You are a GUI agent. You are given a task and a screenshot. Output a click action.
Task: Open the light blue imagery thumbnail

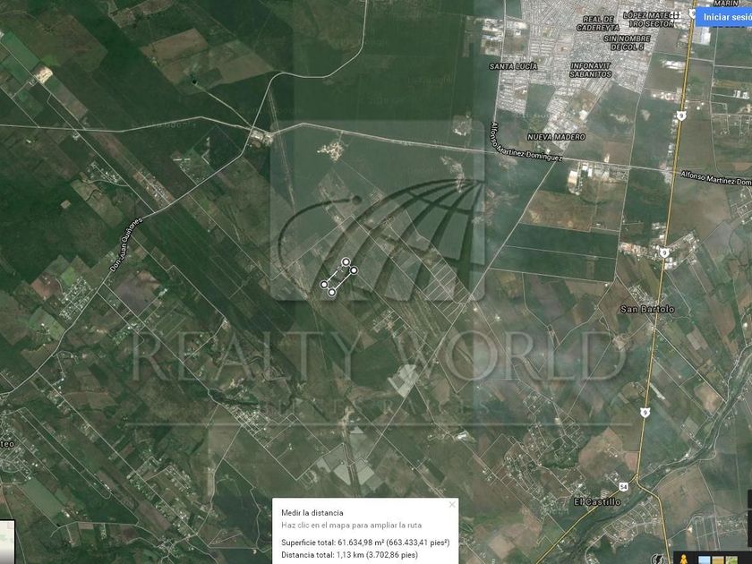pyautogui.click(x=704, y=560)
